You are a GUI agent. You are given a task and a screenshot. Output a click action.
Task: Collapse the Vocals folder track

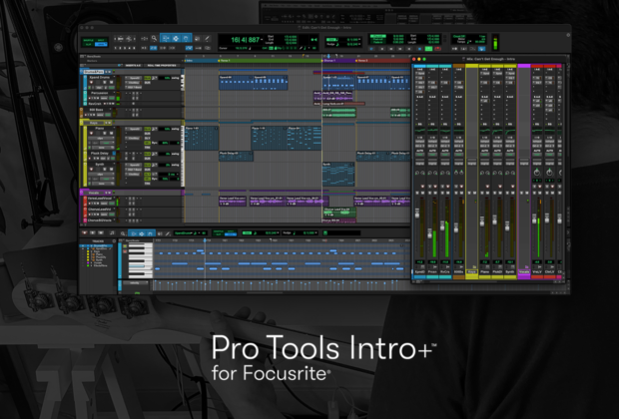[x=83, y=191]
